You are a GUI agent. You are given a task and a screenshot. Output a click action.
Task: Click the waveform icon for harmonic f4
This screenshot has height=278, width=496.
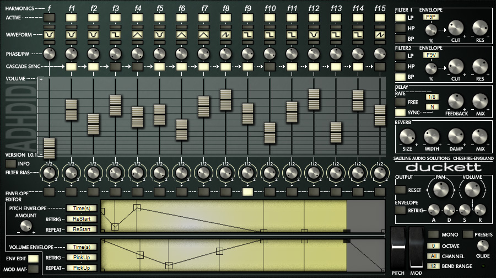137,35
